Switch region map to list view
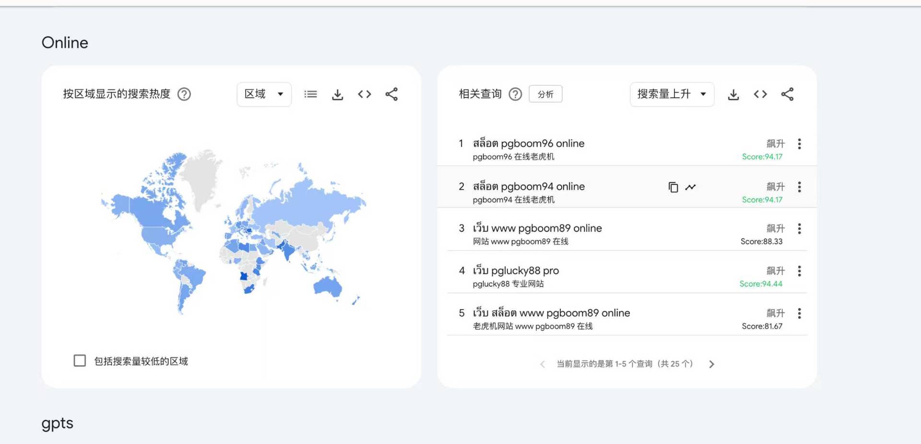 [310, 94]
